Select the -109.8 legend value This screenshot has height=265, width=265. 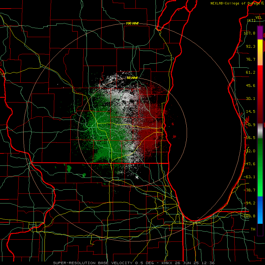click(x=250, y=216)
